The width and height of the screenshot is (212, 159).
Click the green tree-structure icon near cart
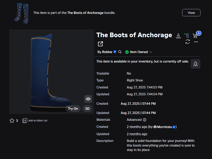(x=187, y=36)
